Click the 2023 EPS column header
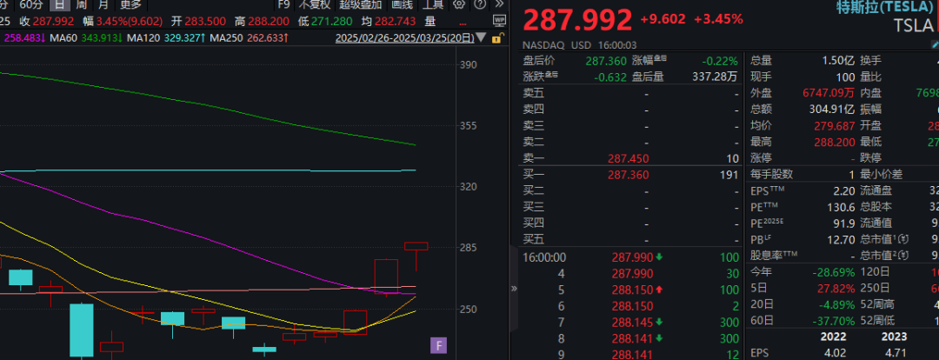This screenshot has width=939, height=360. click(894, 337)
